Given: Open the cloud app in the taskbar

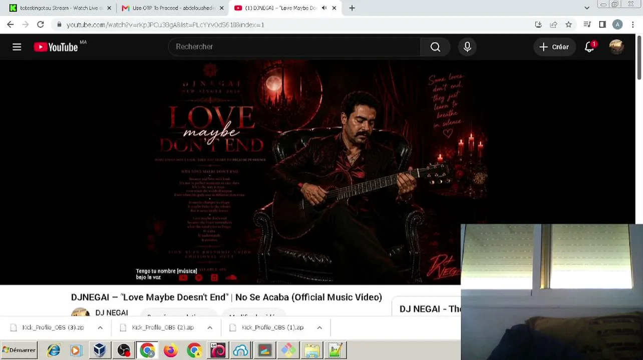Looking at the screenshot, I should point(241,350).
